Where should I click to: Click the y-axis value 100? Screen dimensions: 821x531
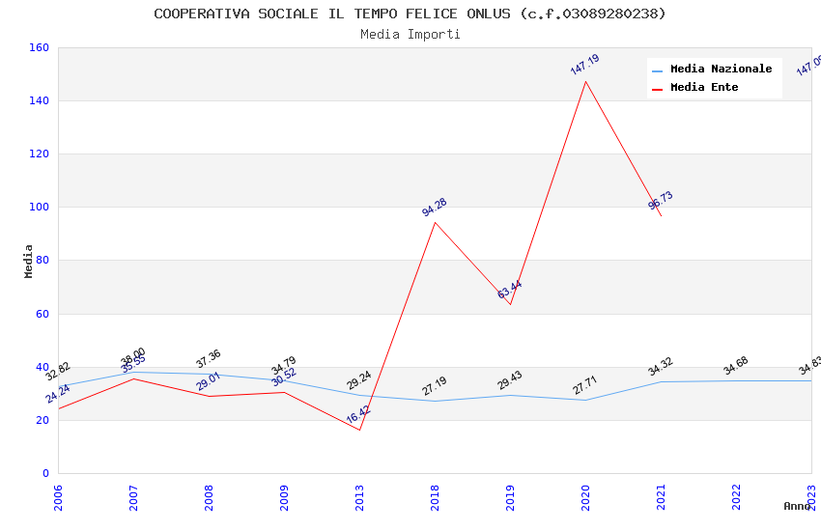click(39, 208)
